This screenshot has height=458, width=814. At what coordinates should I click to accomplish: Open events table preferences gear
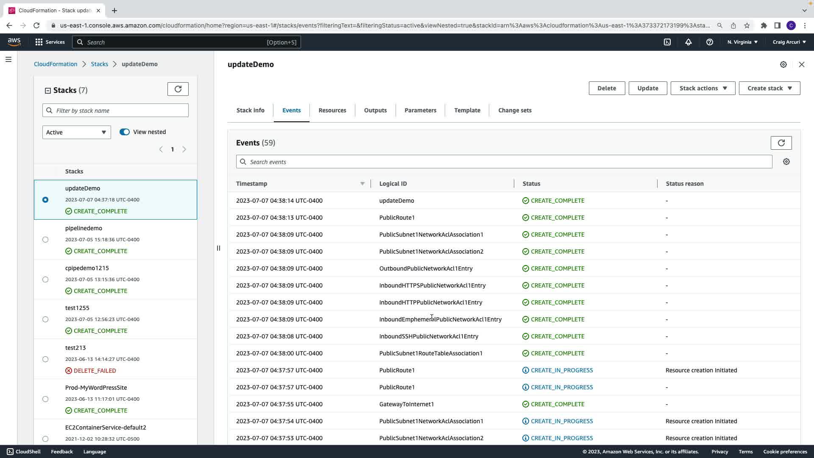(786, 162)
